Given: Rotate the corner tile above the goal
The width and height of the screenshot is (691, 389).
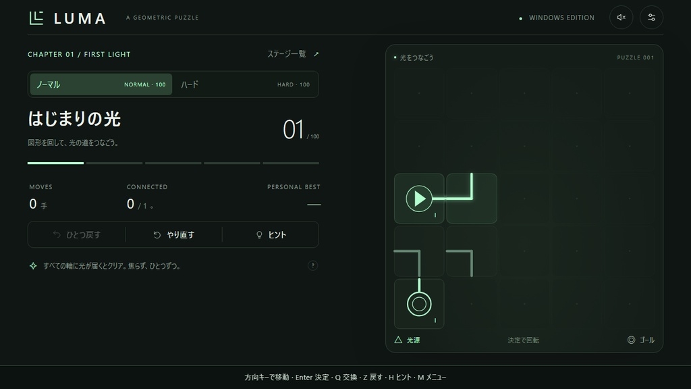Looking at the screenshot, I should [418, 251].
